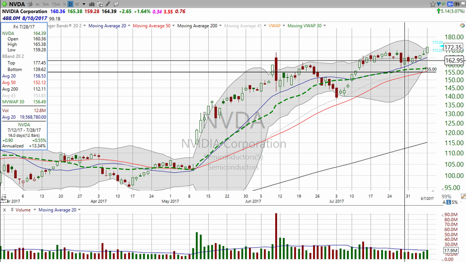The height and width of the screenshot is (262, 466).
Task: Click the Jun 2017 axis label
Action: [x=253, y=201]
